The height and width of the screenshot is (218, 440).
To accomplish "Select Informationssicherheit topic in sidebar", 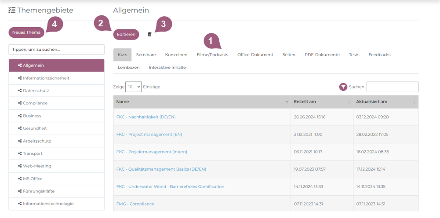I will click(46, 78).
